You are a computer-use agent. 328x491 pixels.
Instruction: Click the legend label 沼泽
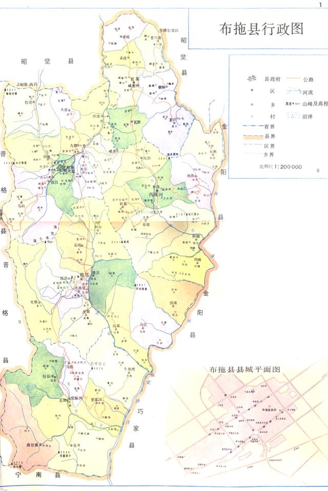(307, 116)
